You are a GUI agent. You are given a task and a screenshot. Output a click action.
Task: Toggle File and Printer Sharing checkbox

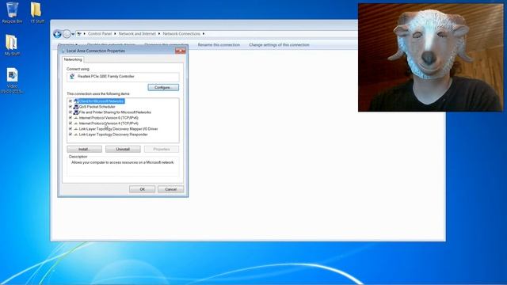71,112
